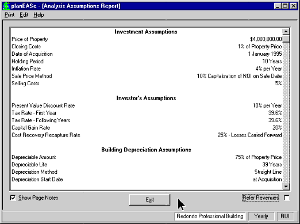
Task: Click the planEASe app icon in title bar
Action: [x=6, y=6]
